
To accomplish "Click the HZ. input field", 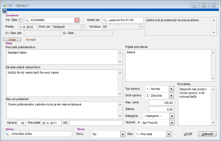I will 95,123.
